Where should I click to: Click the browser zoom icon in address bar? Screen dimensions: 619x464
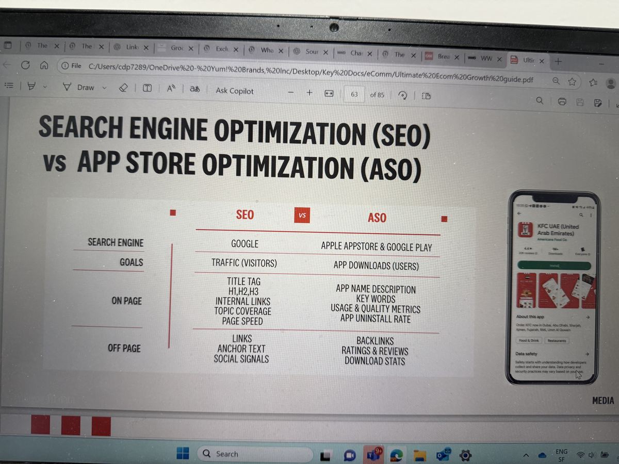[x=556, y=80]
